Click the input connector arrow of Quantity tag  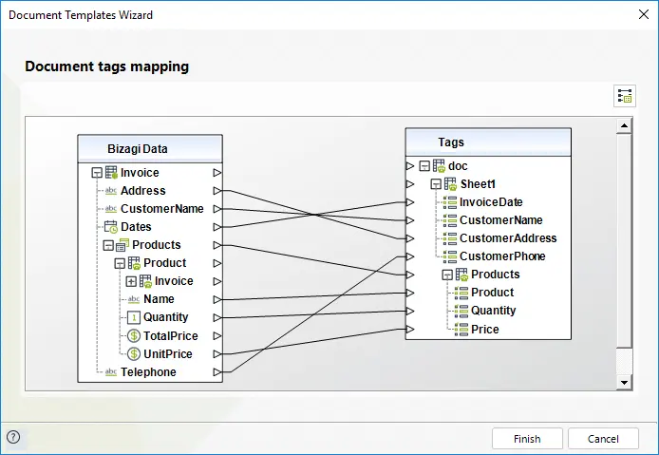point(410,312)
